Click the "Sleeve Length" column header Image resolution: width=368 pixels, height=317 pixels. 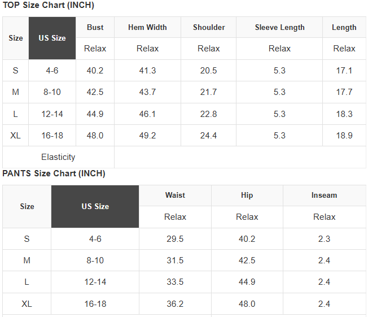coord(279,27)
